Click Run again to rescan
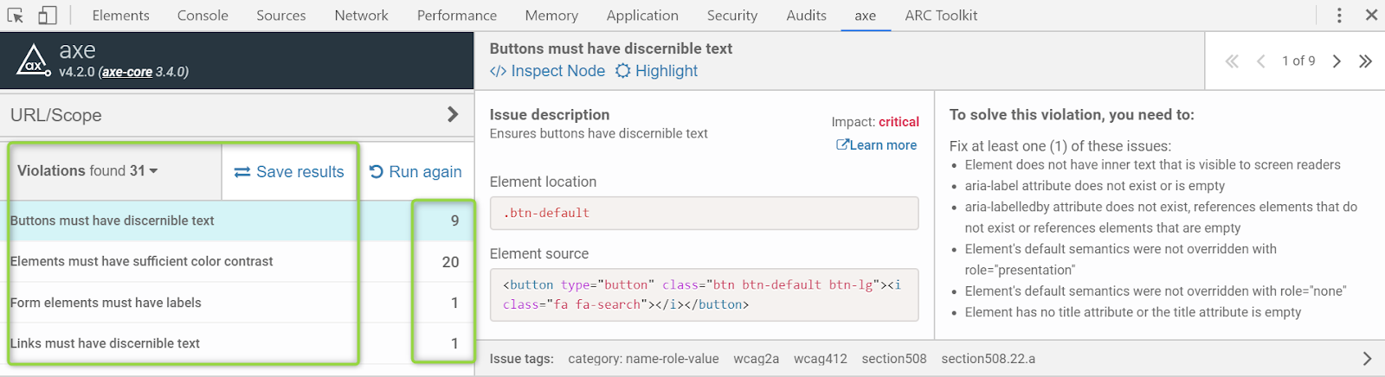Viewport: 1385px width, 377px height. click(415, 172)
